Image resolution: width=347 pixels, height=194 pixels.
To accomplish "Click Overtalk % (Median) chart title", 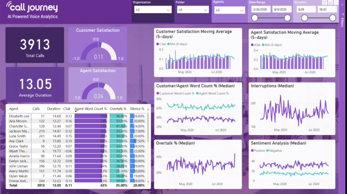I will [175, 143].
